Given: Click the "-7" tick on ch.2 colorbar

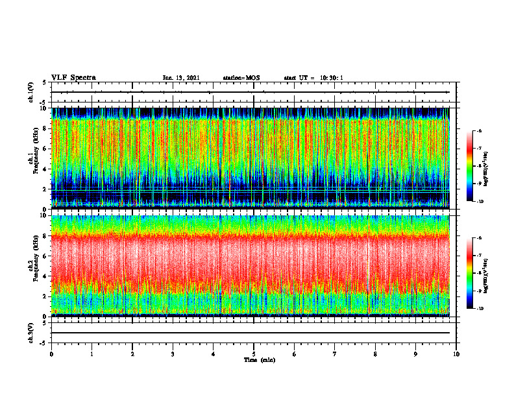Looking at the screenshot, I should [x=480, y=256].
